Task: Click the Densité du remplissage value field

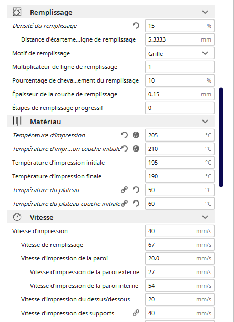Action: (180, 26)
